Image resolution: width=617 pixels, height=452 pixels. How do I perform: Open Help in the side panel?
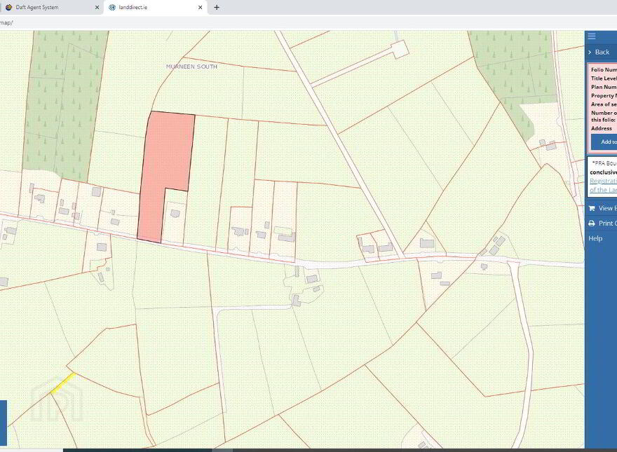click(x=595, y=238)
